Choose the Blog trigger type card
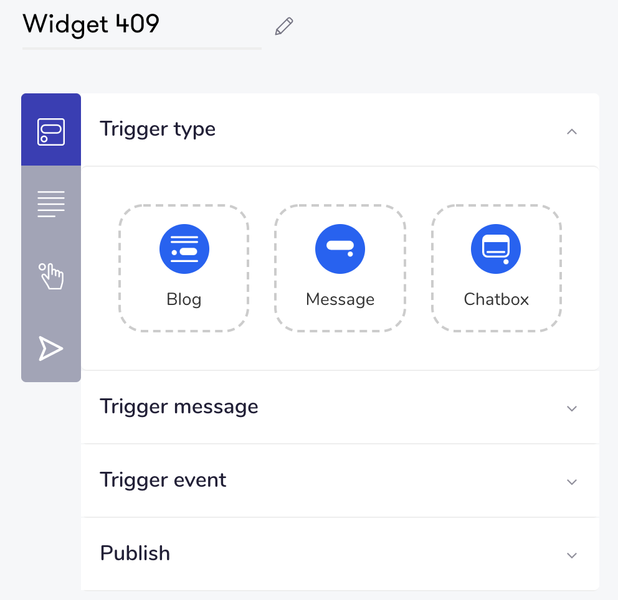The height and width of the screenshot is (600, 618). point(184,268)
